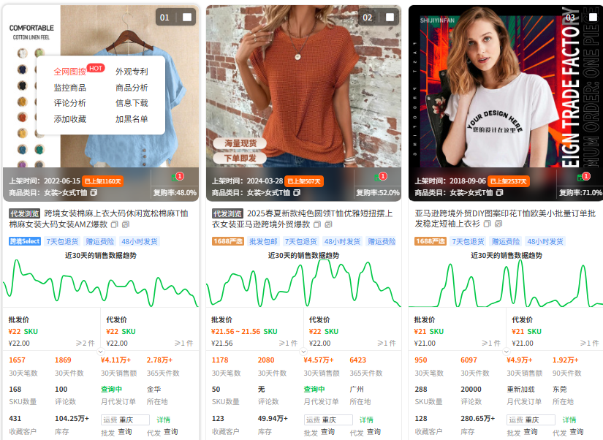Click 30-day sales trend chart of product 02
The image size is (603, 440).
pyautogui.click(x=304, y=283)
